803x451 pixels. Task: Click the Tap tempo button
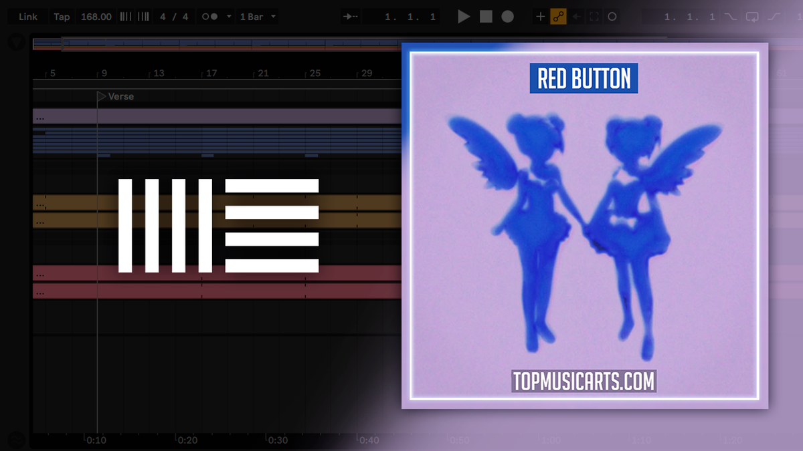click(x=62, y=17)
